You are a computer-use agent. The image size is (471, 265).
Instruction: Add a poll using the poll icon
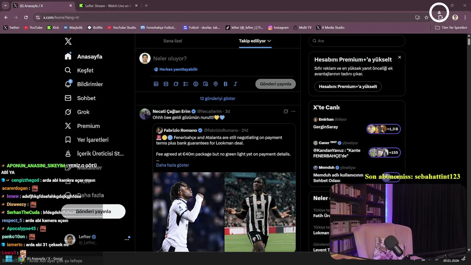point(186,84)
